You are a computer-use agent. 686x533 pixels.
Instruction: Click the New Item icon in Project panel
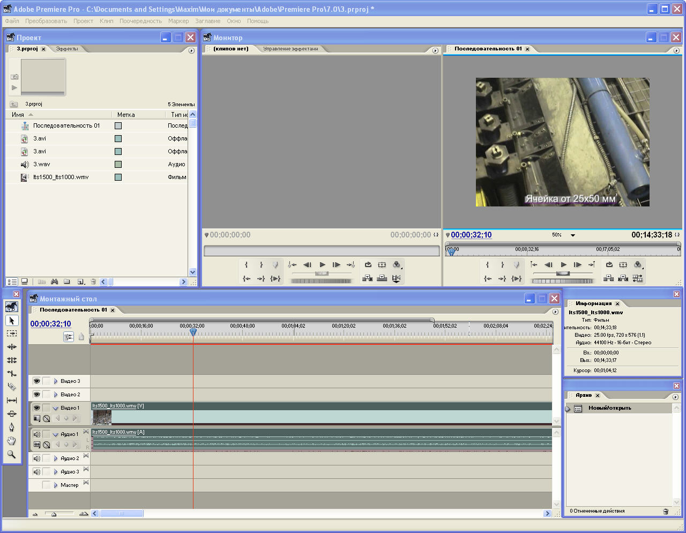click(x=80, y=282)
